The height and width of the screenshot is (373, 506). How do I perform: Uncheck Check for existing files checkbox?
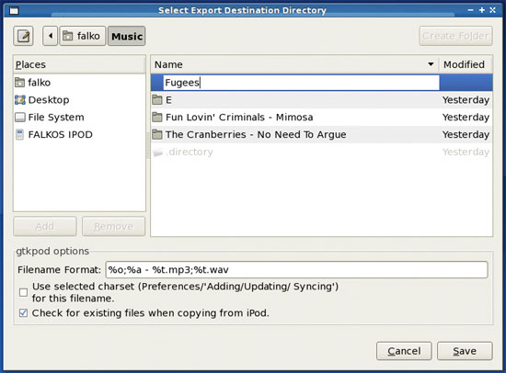tap(23, 312)
